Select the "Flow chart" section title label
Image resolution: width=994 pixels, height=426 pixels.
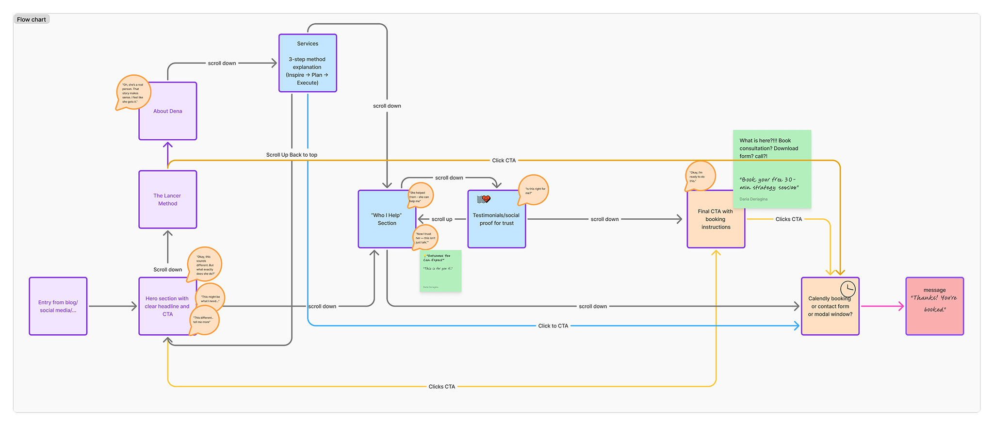tap(32, 19)
